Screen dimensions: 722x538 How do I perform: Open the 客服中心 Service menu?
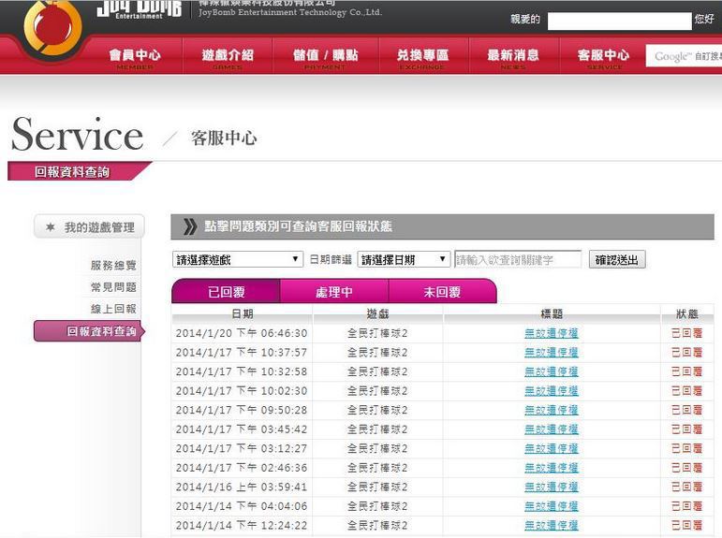tap(603, 56)
